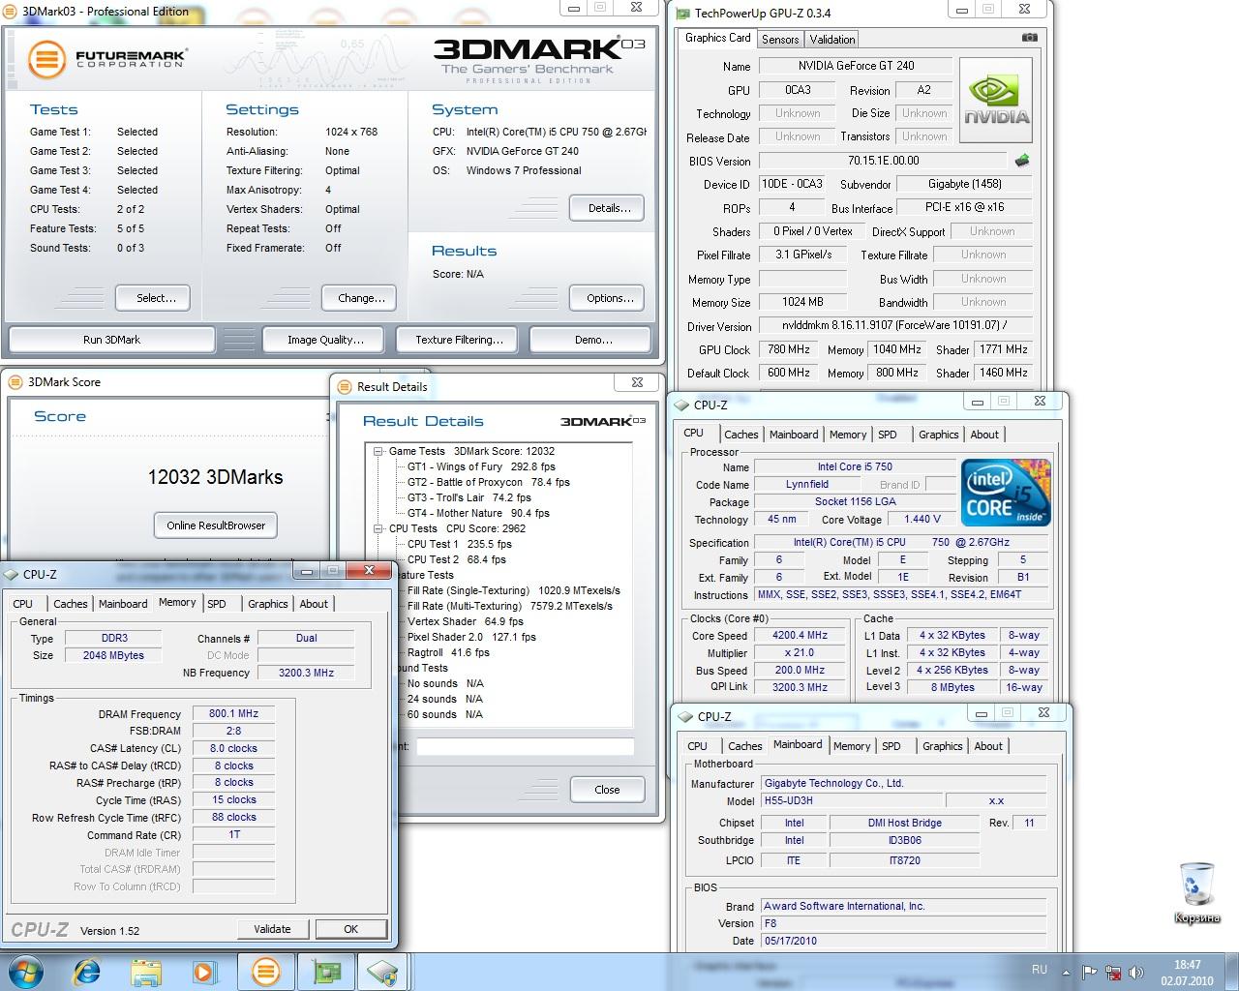The width and height of the screenshot is (1239, 991).
Task: Select GT2 - Battle of Proxycon row
Action: click(488, 482)
